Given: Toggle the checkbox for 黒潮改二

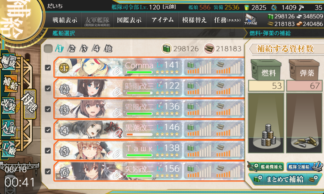Looking at the screenshot, I should (x=48, y=130).
